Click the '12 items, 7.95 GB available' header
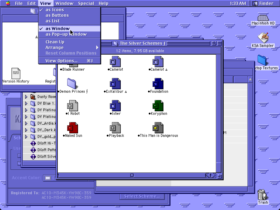Screen dimensions: 280x210 pos(140,51)
